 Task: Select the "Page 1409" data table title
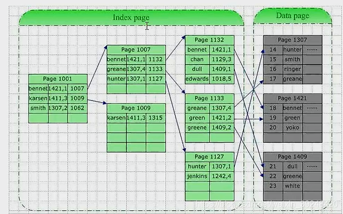tap(292, 157)
